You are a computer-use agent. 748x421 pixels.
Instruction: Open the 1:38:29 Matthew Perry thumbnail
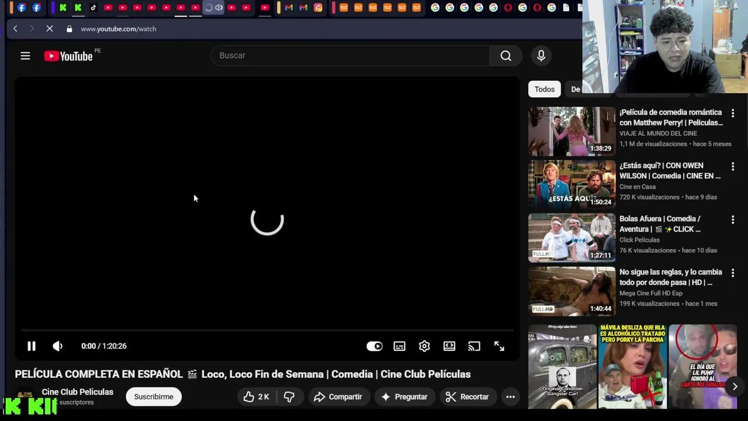click(572, 131)
